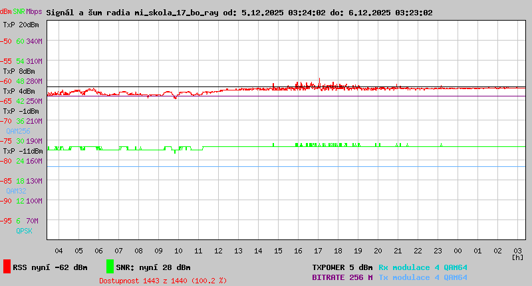Viewport: 532px width, 286px height.
Task: Click the 'TXPOWER 5 dBm' legend text
Action: point(342,267)
